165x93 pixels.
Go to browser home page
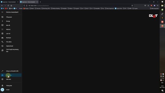tap(11, 5)
